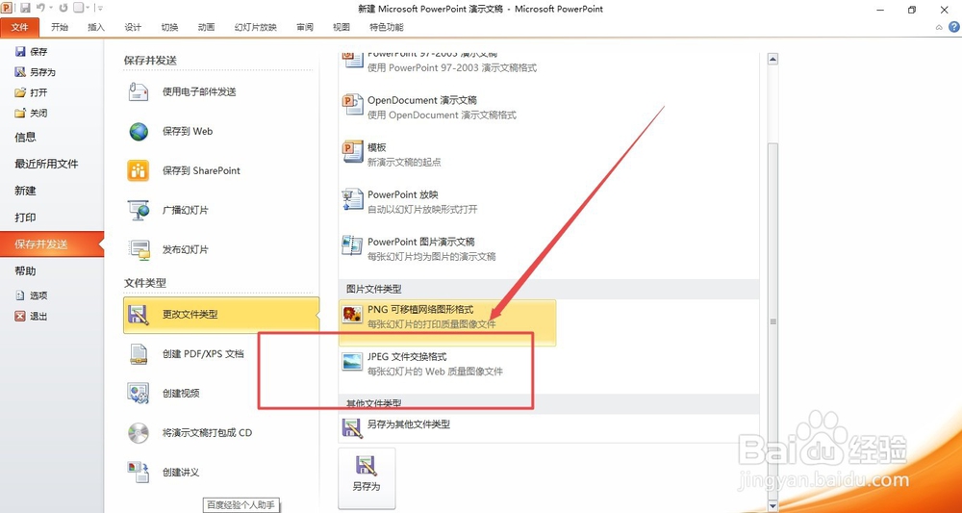Viewport: 962px width, 513px height.
Task: Switch to the 幻灯片放映 ribbon tab
Action: (x=255, y=27)
